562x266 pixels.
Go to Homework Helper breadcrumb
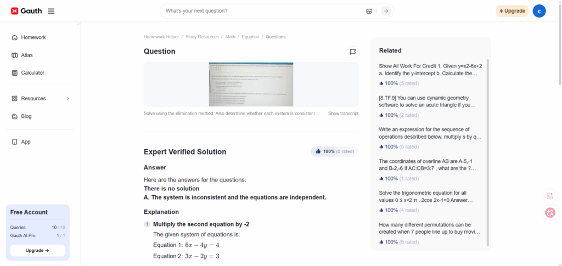click(161, 37)
